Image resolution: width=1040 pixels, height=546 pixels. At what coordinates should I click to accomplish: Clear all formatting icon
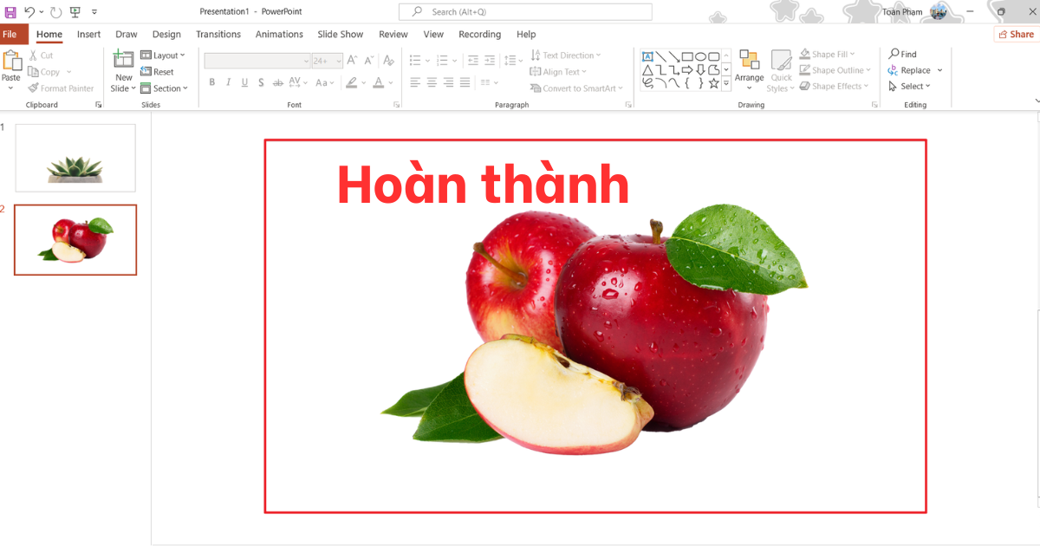(389, 60)
